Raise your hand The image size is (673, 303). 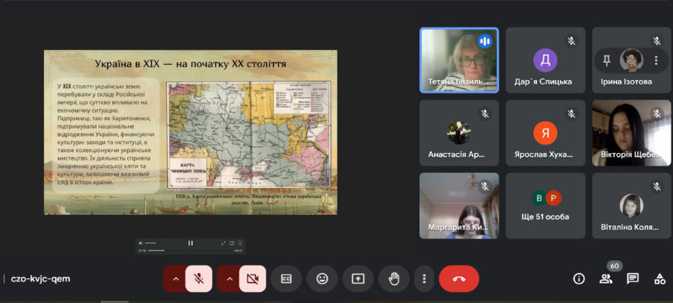tap(393, 279)
